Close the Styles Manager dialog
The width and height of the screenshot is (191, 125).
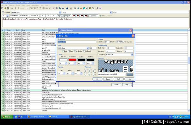pos(116,85)
